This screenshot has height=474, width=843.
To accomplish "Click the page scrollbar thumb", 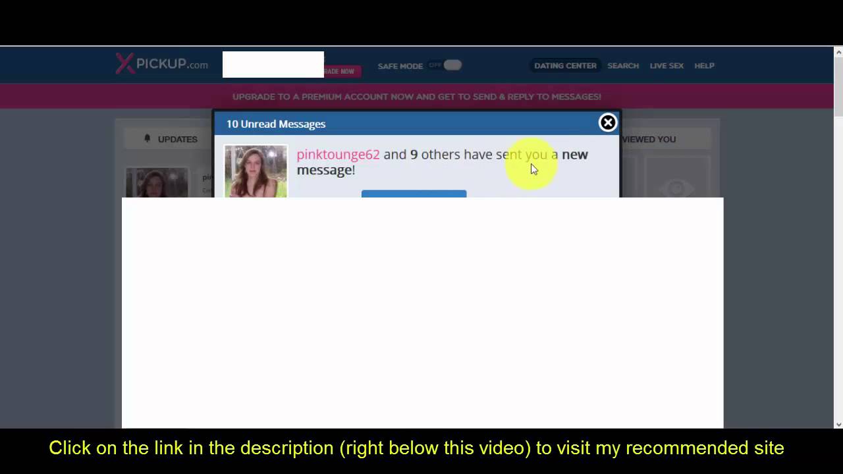I will [x=838, y=87].
